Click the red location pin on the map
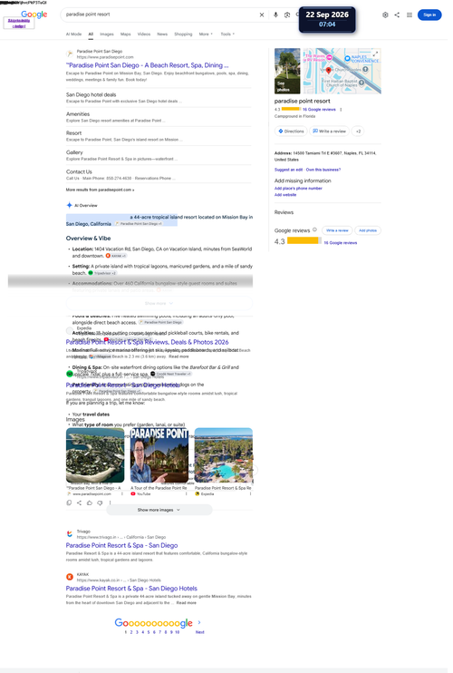Viewport: 453px width, 673px height. (329, 70)
